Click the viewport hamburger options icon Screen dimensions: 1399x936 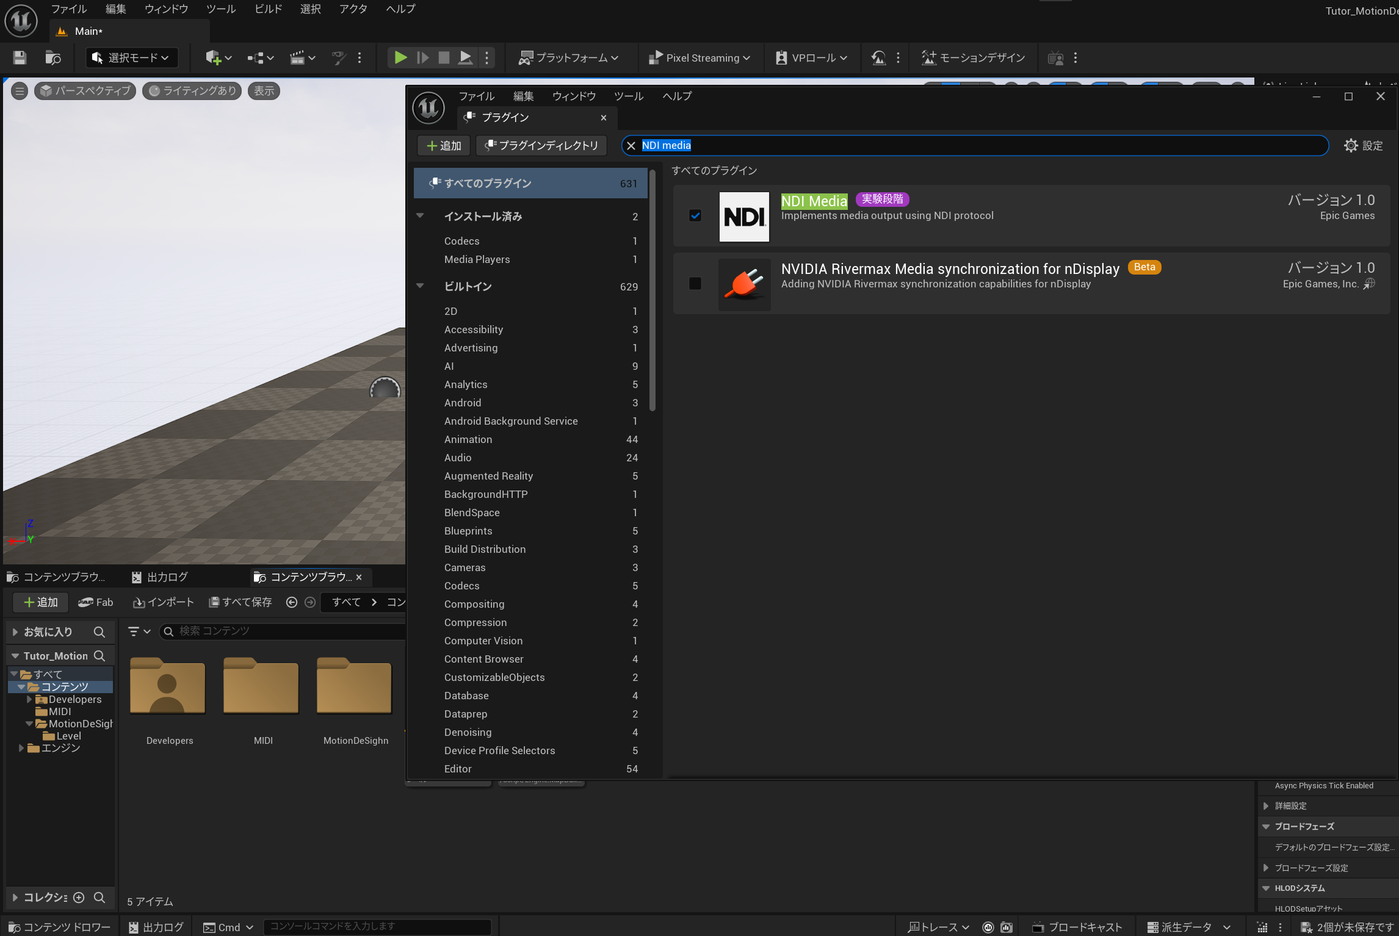click(x=20, y=92)
